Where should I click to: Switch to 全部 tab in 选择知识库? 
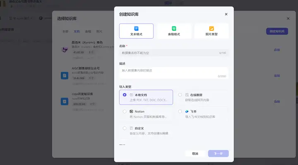(65, 31)
